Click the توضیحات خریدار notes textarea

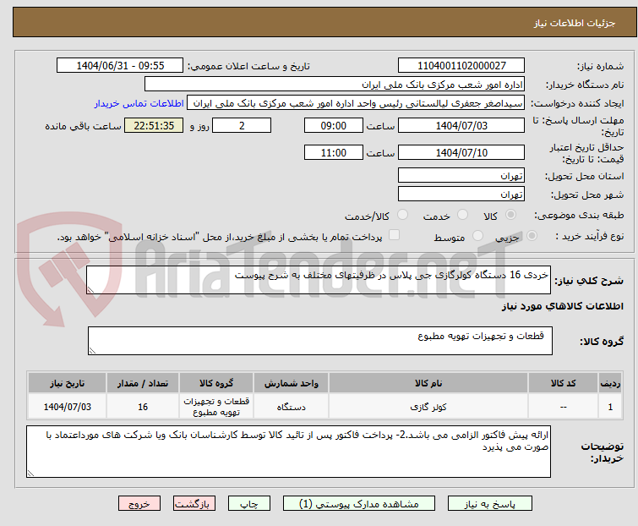coord(287,451)
